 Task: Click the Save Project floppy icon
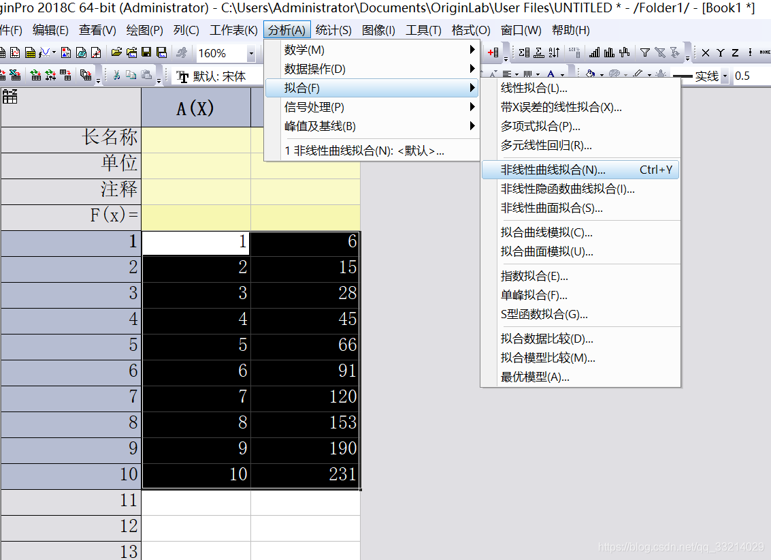pyautogui.click(x=146, y=52)
